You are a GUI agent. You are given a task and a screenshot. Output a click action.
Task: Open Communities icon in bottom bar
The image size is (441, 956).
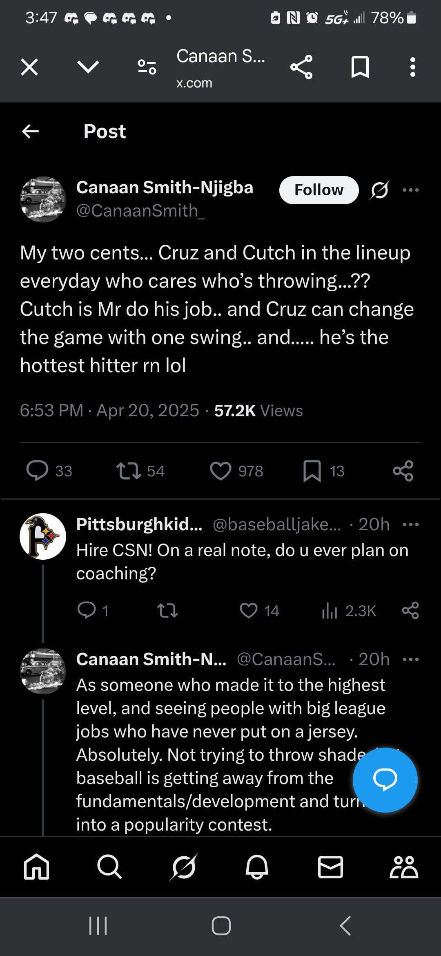point(403,867)
